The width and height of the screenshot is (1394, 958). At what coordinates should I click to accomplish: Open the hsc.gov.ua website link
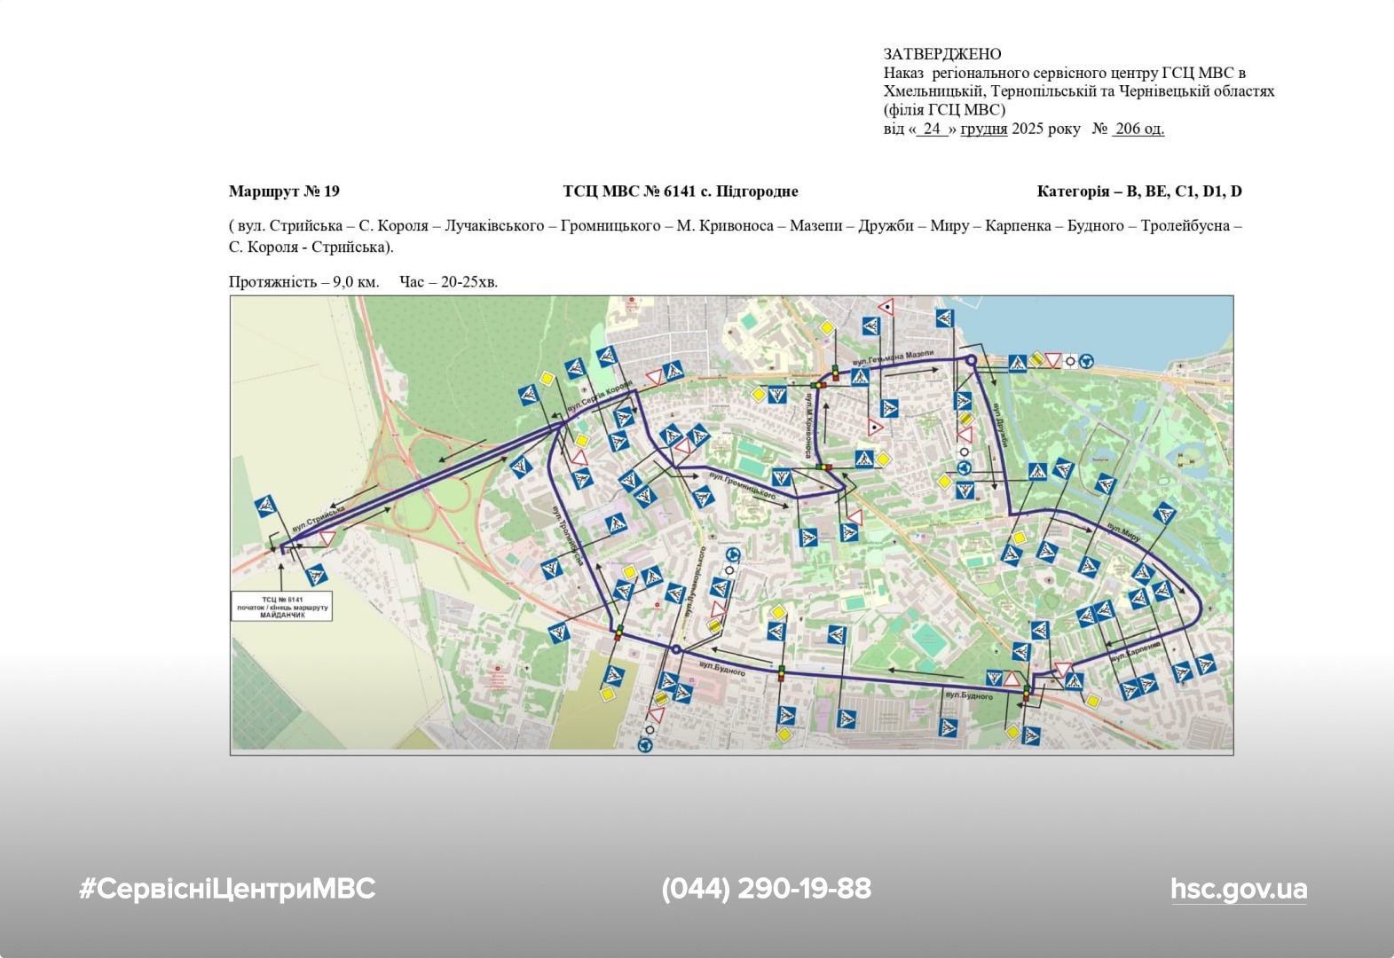pyautogui.click(x=1238, y=889)
